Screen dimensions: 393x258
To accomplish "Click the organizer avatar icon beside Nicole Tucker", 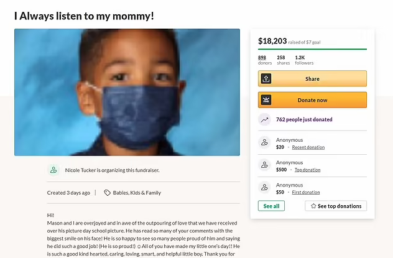I will tap(54, 170).
